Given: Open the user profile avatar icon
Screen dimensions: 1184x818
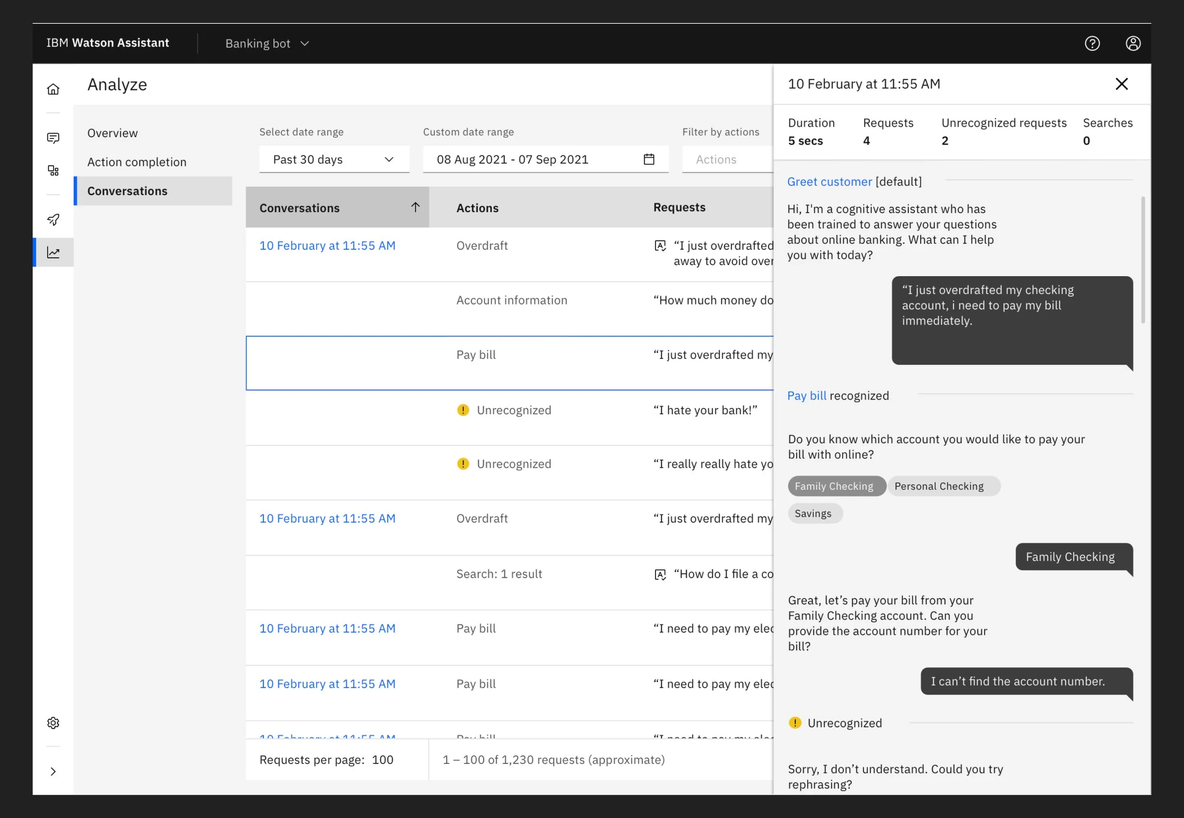Looking at the screenshot, I should pos(1133,44).
